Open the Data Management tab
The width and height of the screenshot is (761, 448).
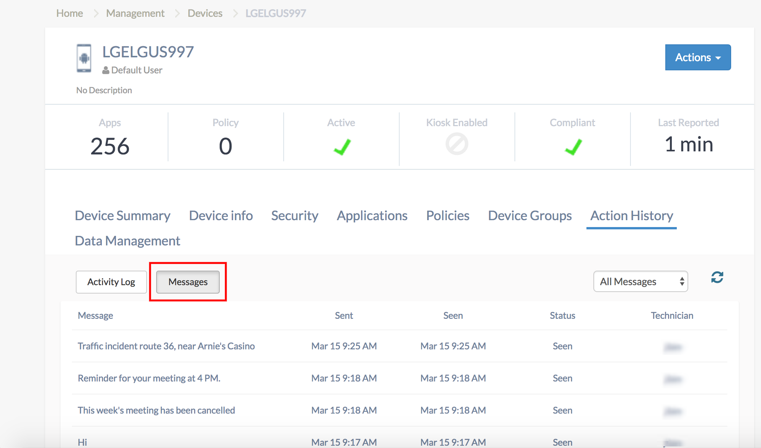point(127,241)
